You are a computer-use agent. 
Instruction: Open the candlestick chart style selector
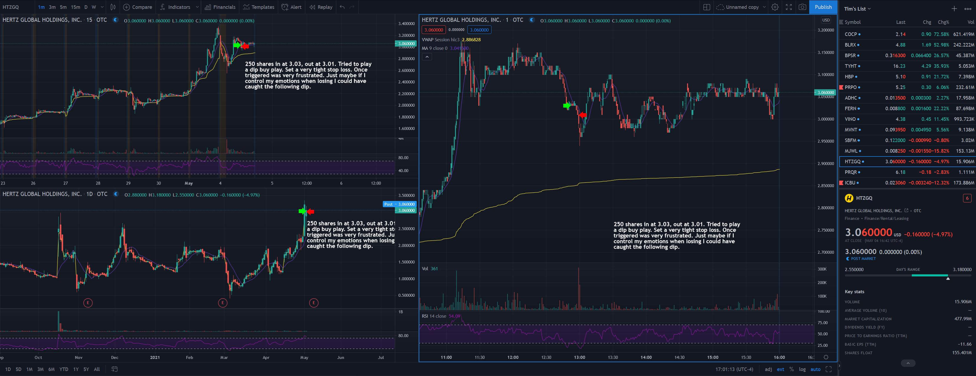click(x=113, y=7)
